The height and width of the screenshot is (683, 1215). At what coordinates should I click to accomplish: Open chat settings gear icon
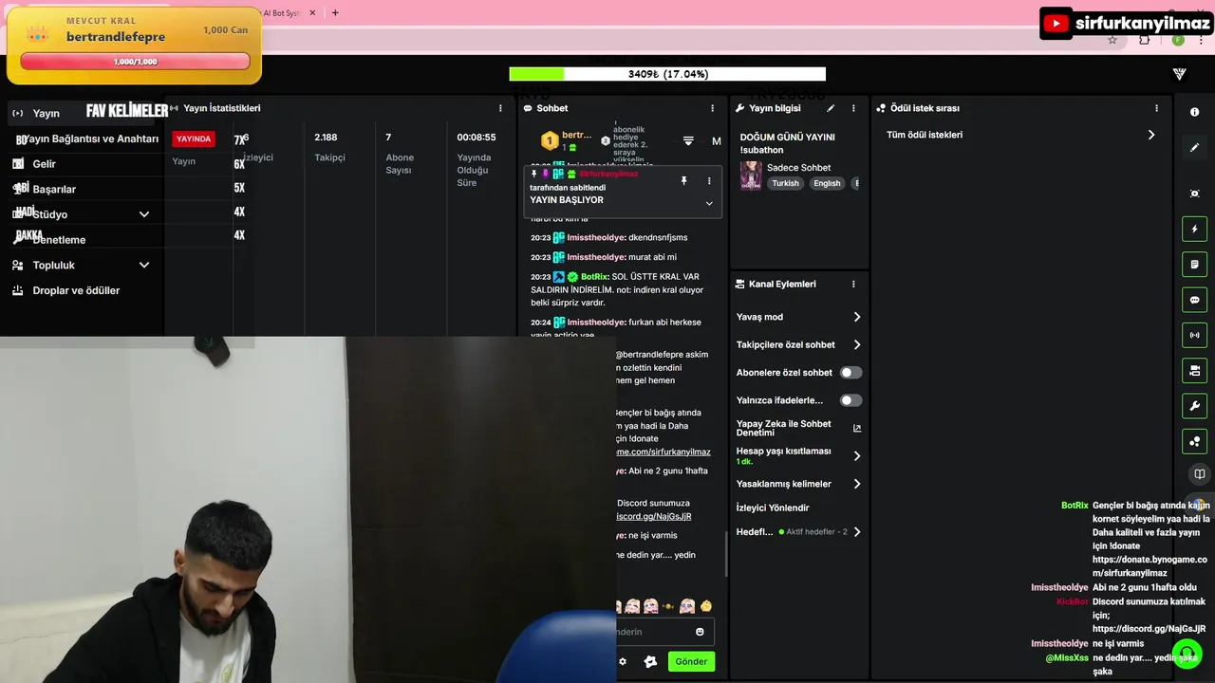point(623,661)
